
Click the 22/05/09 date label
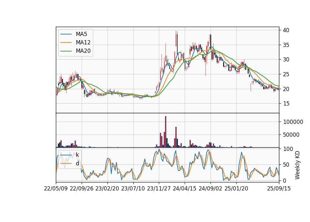coord(56,189)
